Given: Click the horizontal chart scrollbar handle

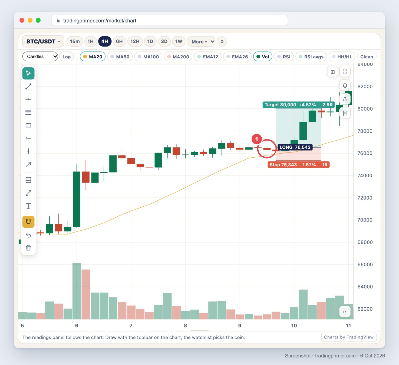Looking at the screenshot, I should tap(200, 330).
